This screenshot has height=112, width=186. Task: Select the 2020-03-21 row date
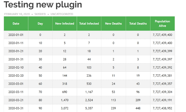(16, 100)
